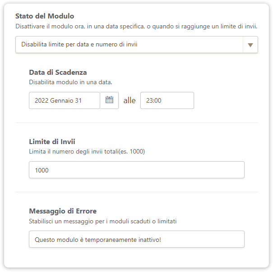Click the 'Stato del Modulo' heading
Screen dimensions: 273x272
[45, 17]
